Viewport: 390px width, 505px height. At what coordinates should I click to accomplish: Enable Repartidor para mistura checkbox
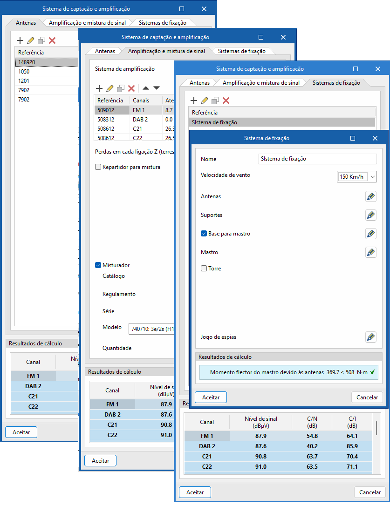coord(98,167)
